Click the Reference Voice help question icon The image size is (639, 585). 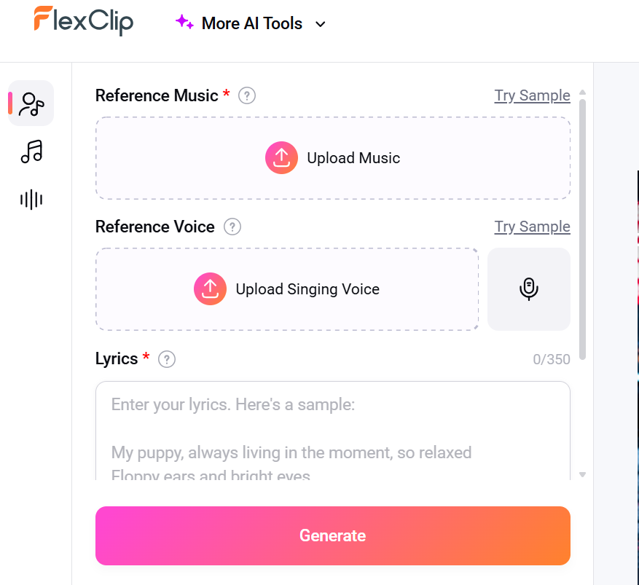232,227
